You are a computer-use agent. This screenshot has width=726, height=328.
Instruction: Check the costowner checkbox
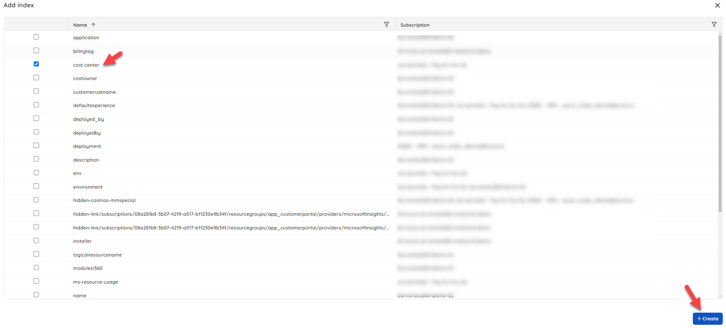36,78
